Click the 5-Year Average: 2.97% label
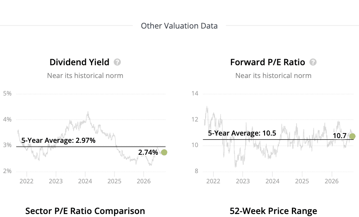Image resolution: width=359 pixels, height=217 pixels. point(59,140)
